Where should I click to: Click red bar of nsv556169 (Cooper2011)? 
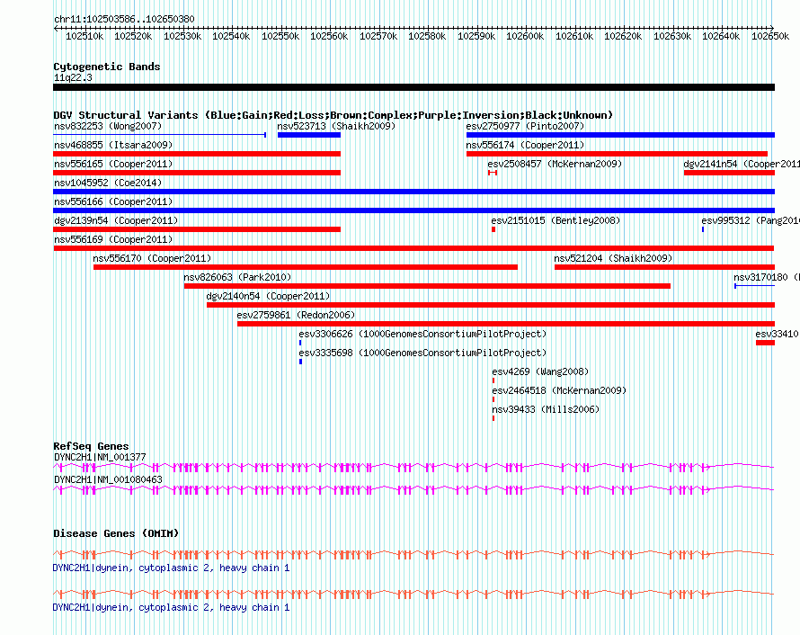(x=413, y=248)
